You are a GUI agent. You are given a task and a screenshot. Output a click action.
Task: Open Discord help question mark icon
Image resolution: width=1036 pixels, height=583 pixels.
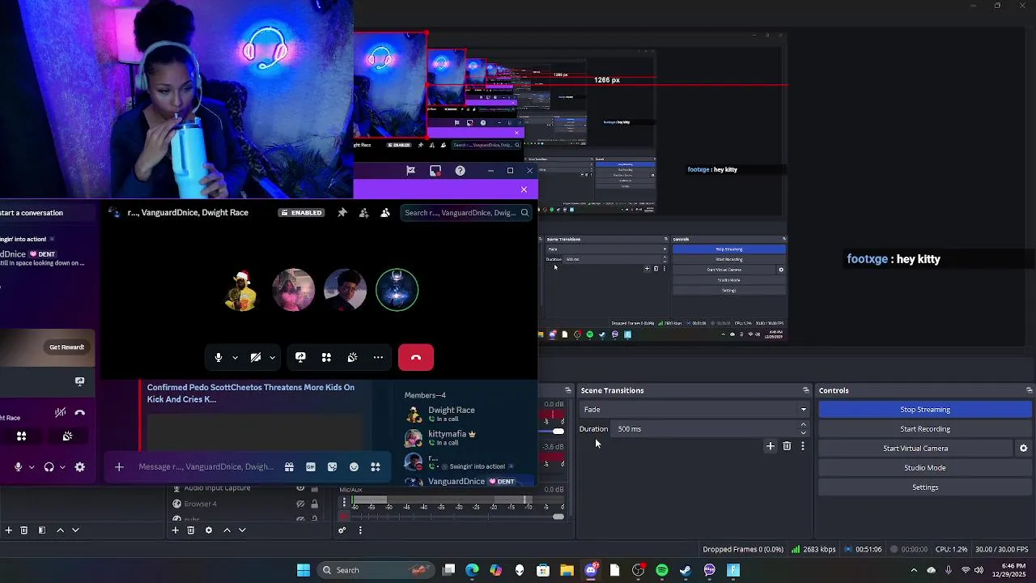point(460,170)
